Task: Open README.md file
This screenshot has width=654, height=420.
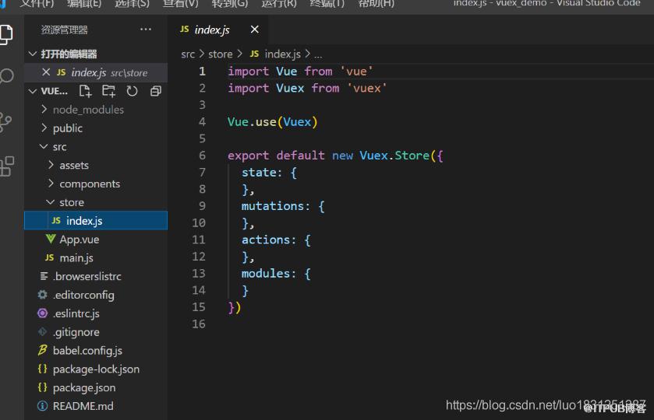Action: pos(96,406)
